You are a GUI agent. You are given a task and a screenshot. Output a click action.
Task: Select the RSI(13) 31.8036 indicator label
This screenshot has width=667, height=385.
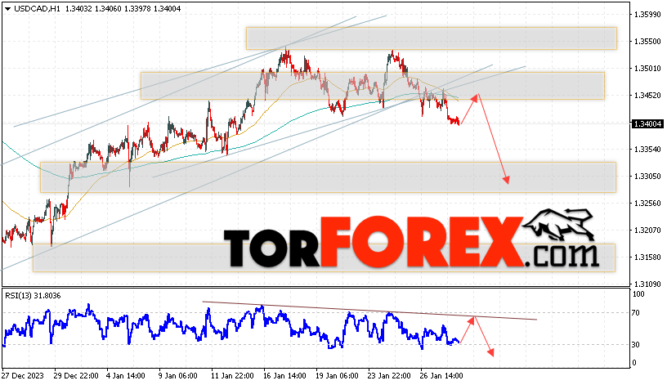point(33,296)
